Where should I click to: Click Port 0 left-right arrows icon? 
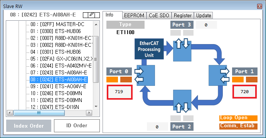click(139, 76)
